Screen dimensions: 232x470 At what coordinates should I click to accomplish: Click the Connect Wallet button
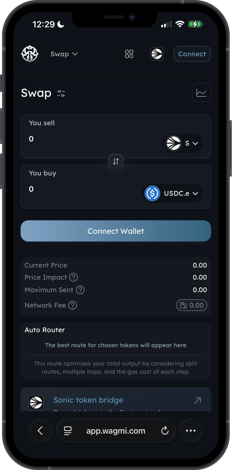[116, 231]
